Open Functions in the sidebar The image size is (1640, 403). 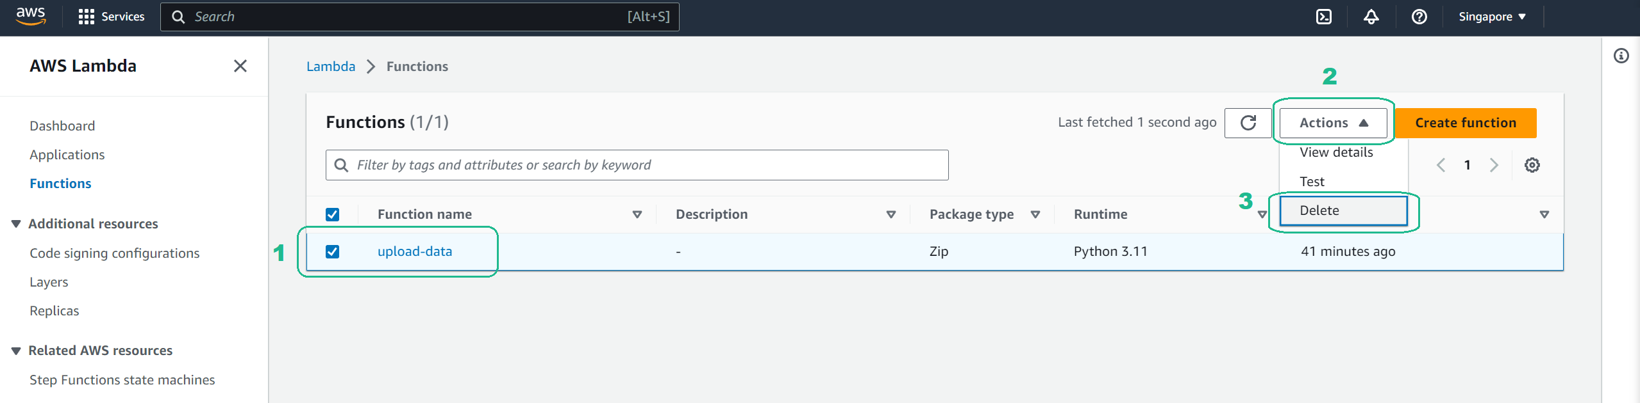(x=60, y=184)
